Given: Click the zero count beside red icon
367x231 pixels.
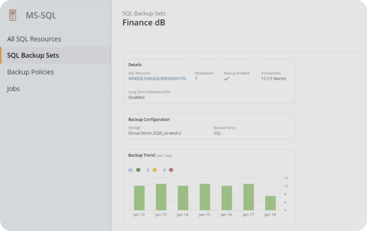Looking at the screenshot, I should point(164,170).
